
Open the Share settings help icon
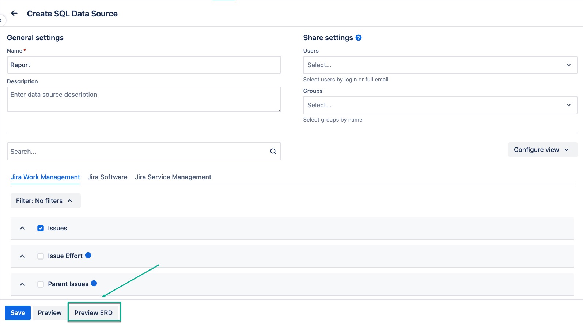[x=359, y=38]
